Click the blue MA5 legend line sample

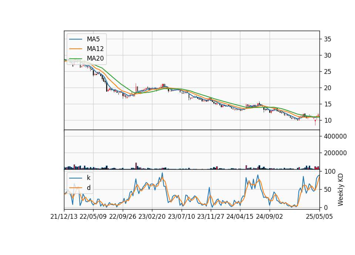pyautogui.click(x=75, y=40)
